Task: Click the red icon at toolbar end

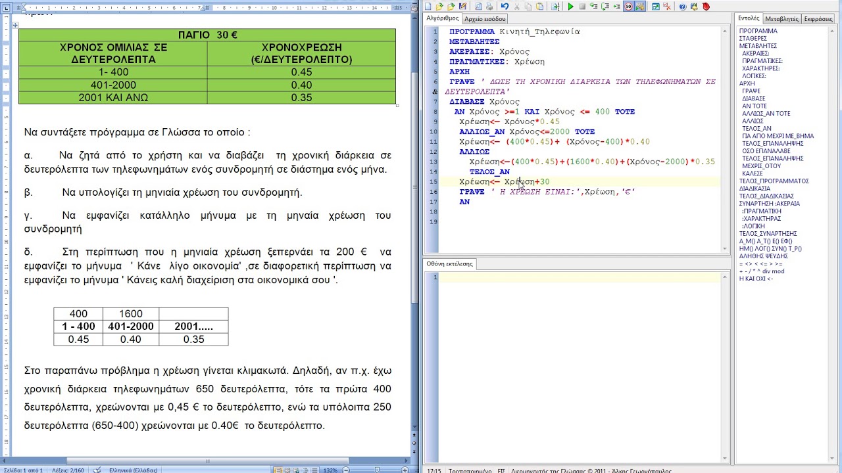Action: coord(706,7)
